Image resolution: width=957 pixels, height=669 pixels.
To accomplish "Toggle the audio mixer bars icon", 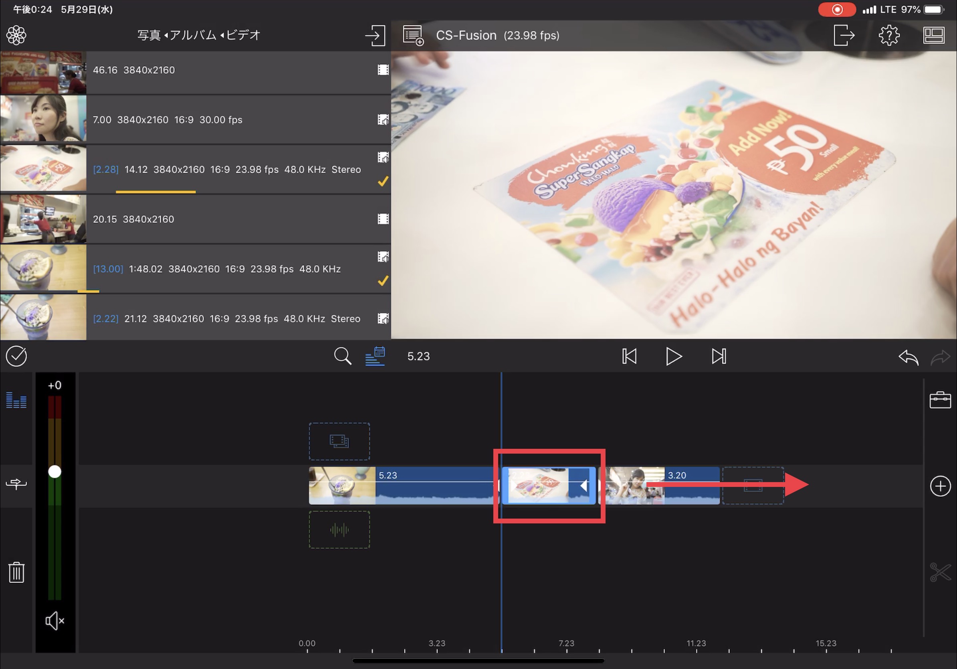I will click(x=16, y=400).
